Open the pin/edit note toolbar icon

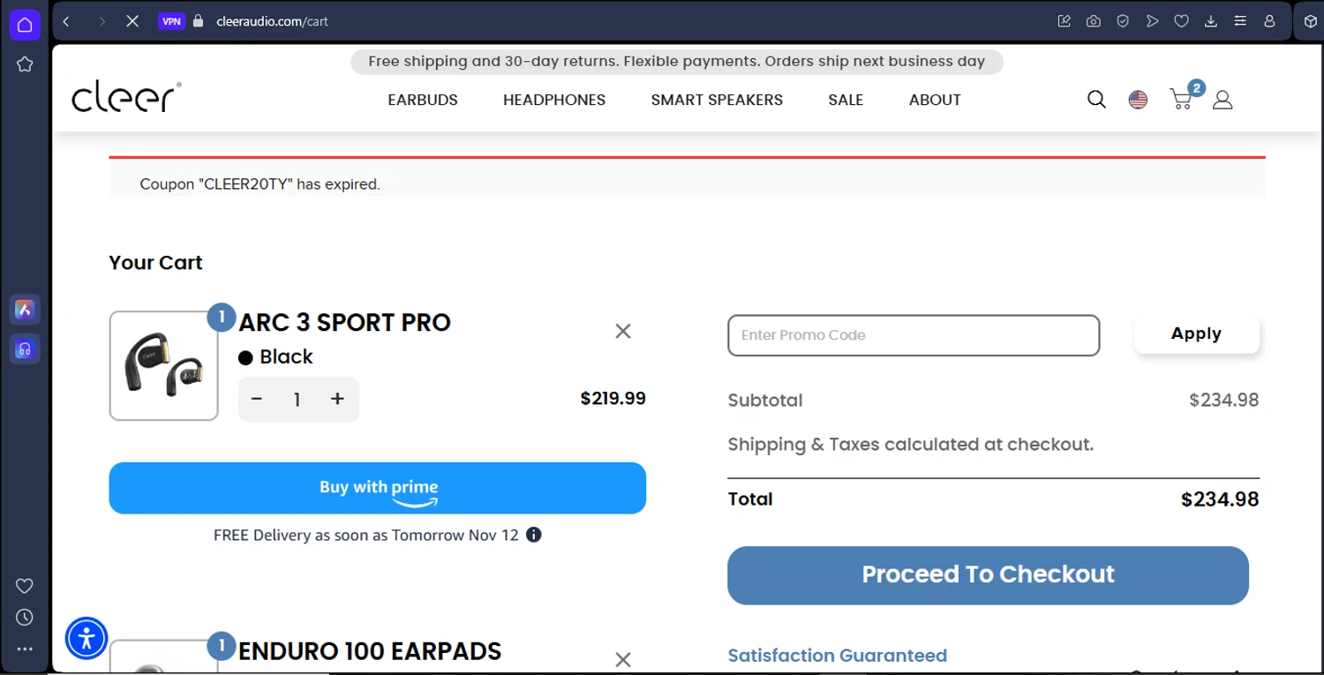(x=1064, y=21)
